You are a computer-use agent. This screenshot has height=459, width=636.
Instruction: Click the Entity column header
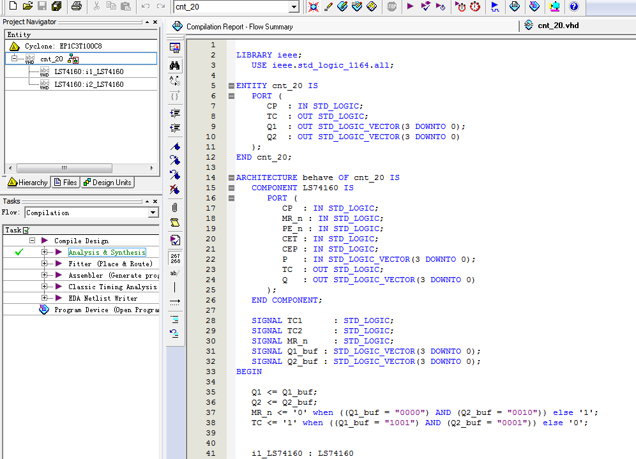(x=81, y=34)
